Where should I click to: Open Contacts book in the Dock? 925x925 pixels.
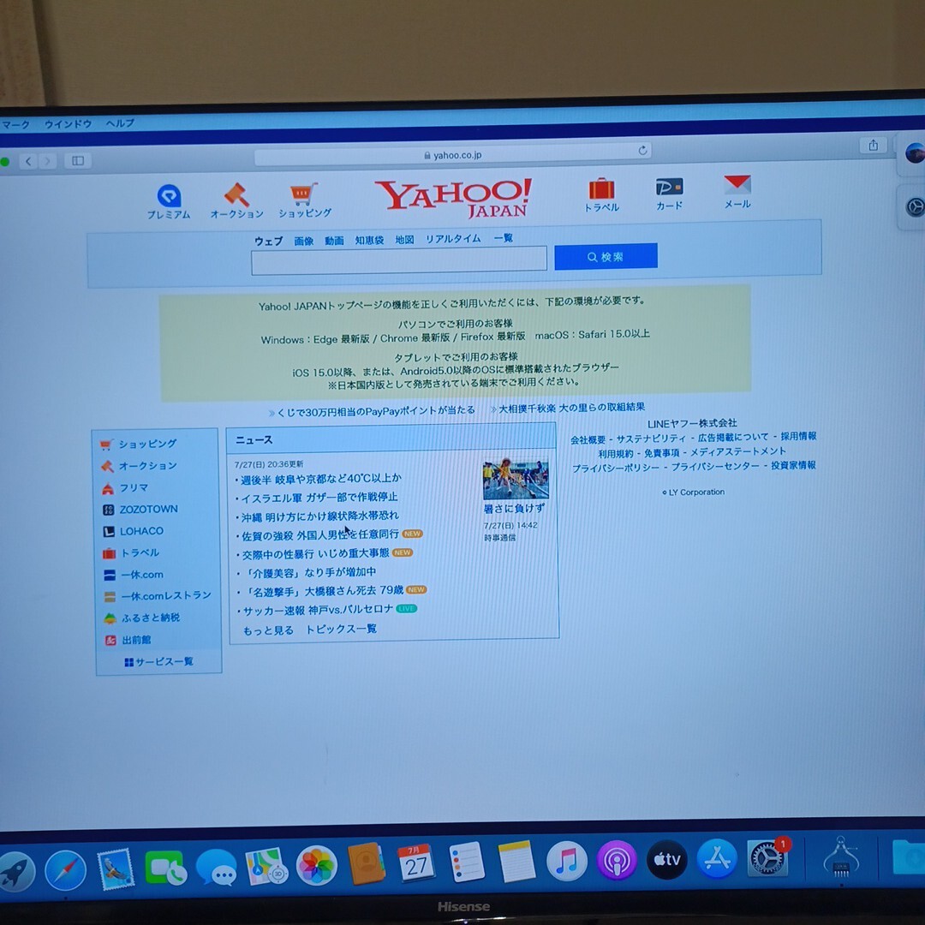coord(367,863)
